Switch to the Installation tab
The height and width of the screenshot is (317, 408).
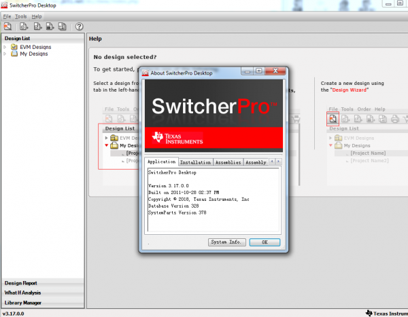coord(196,162)
